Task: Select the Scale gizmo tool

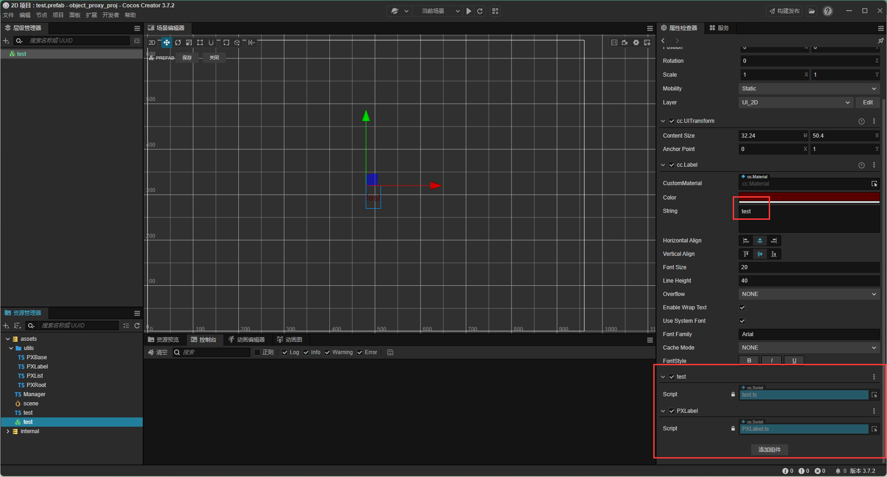Action: point(189,42)
